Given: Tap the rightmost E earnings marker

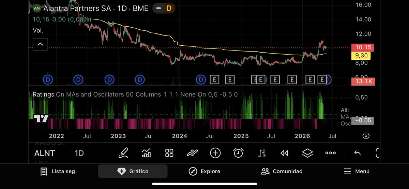Looking at the screenshot, I should coord(322,79).
